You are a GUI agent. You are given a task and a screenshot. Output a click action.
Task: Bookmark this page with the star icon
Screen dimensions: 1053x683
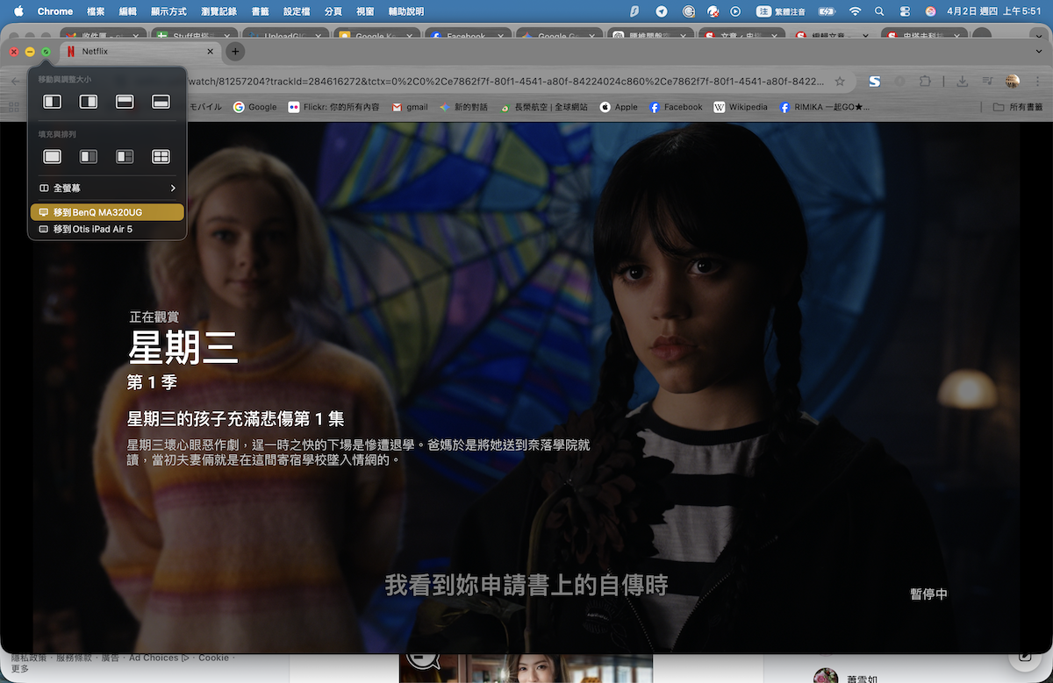point(840,82)
